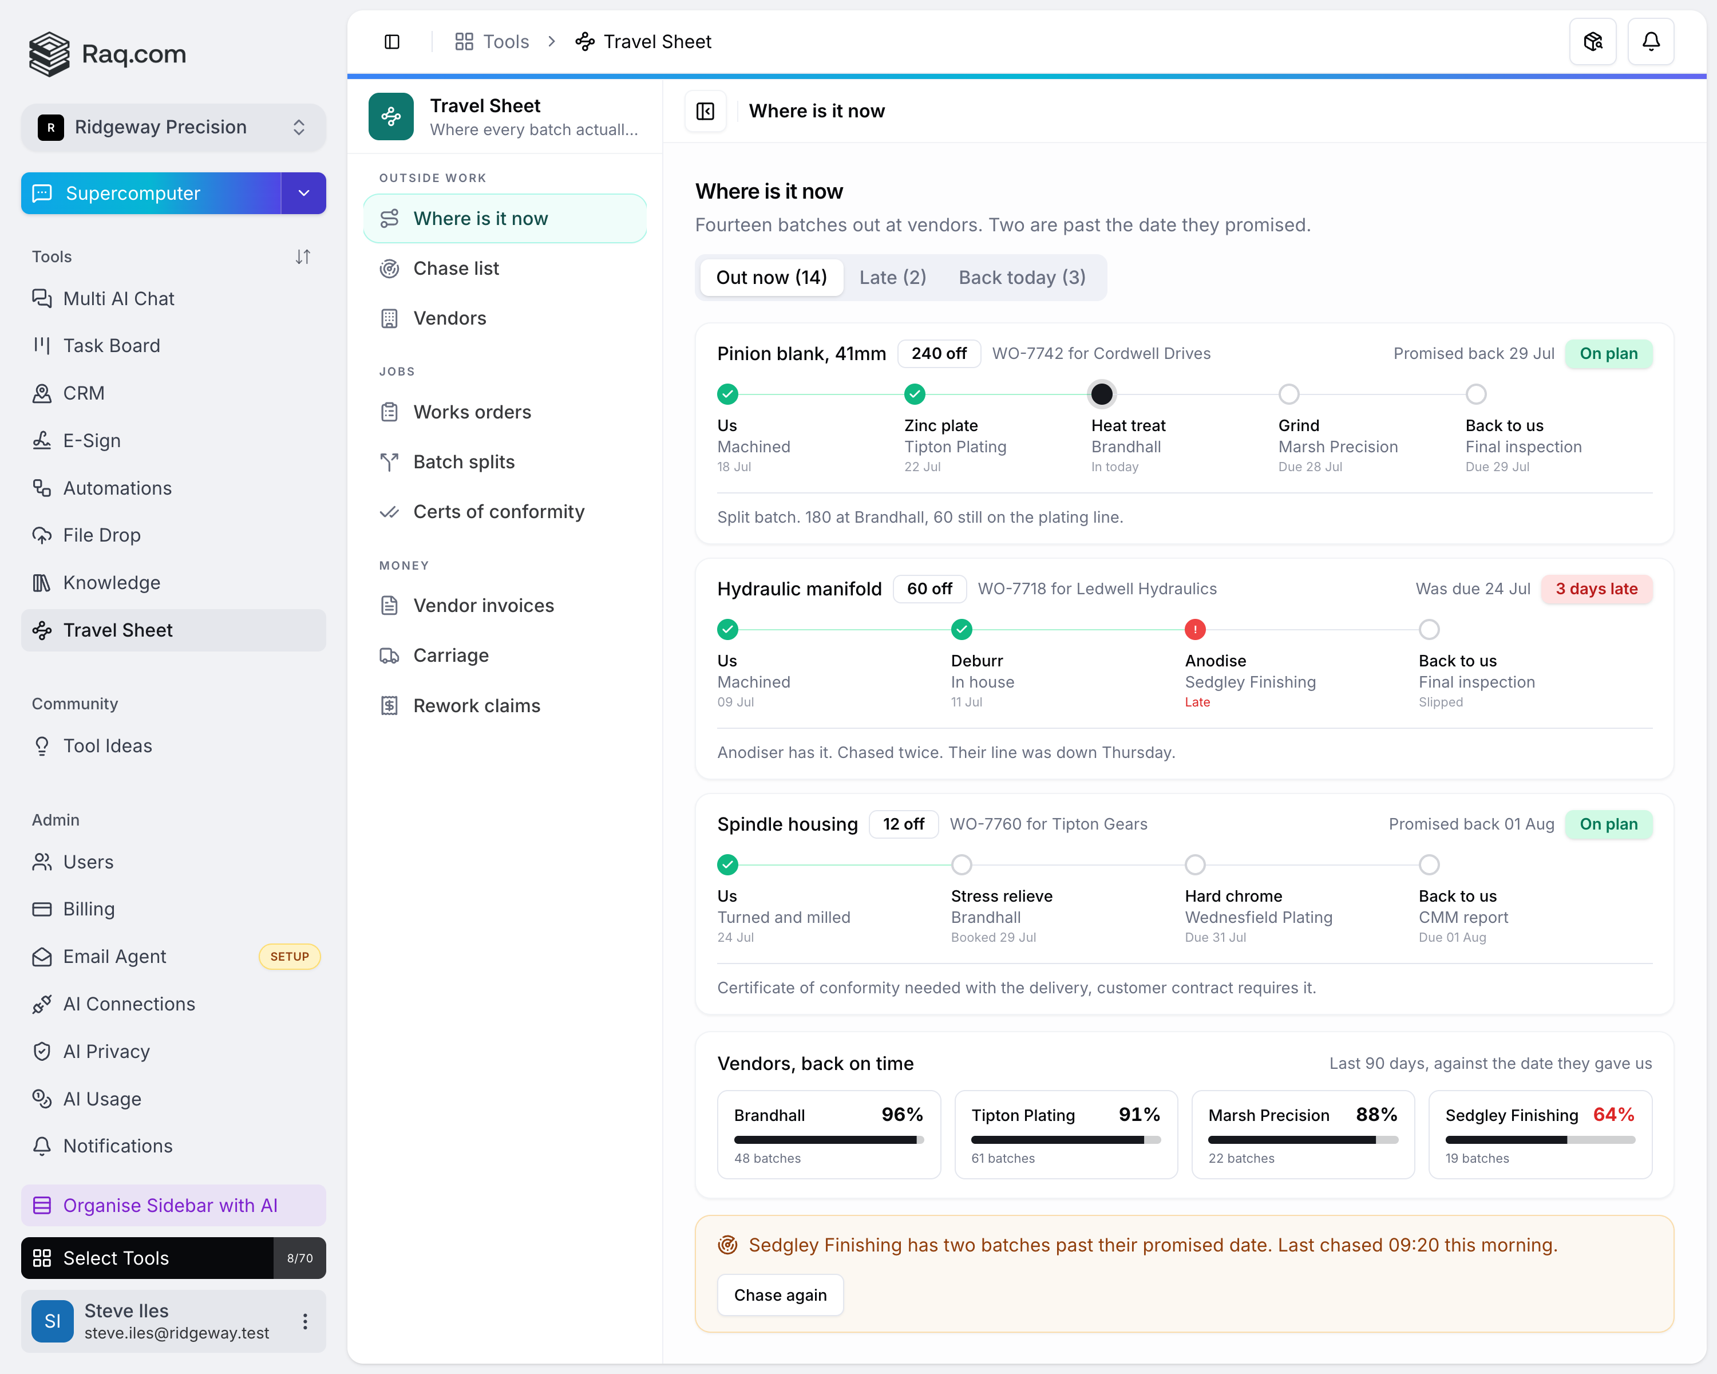The width and height of the screenshot is (1717, 1374).
Task: Collapse the Travel Sheet side panel icon
Action: (706, 110)
